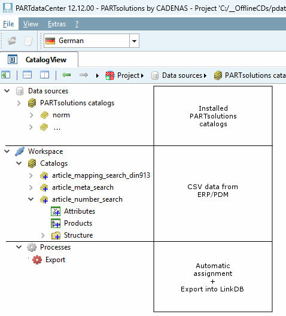The height and width of the screenshot is (316, 286).
Task: Select the Workspace tree item
Action: (x=45, y=151)
